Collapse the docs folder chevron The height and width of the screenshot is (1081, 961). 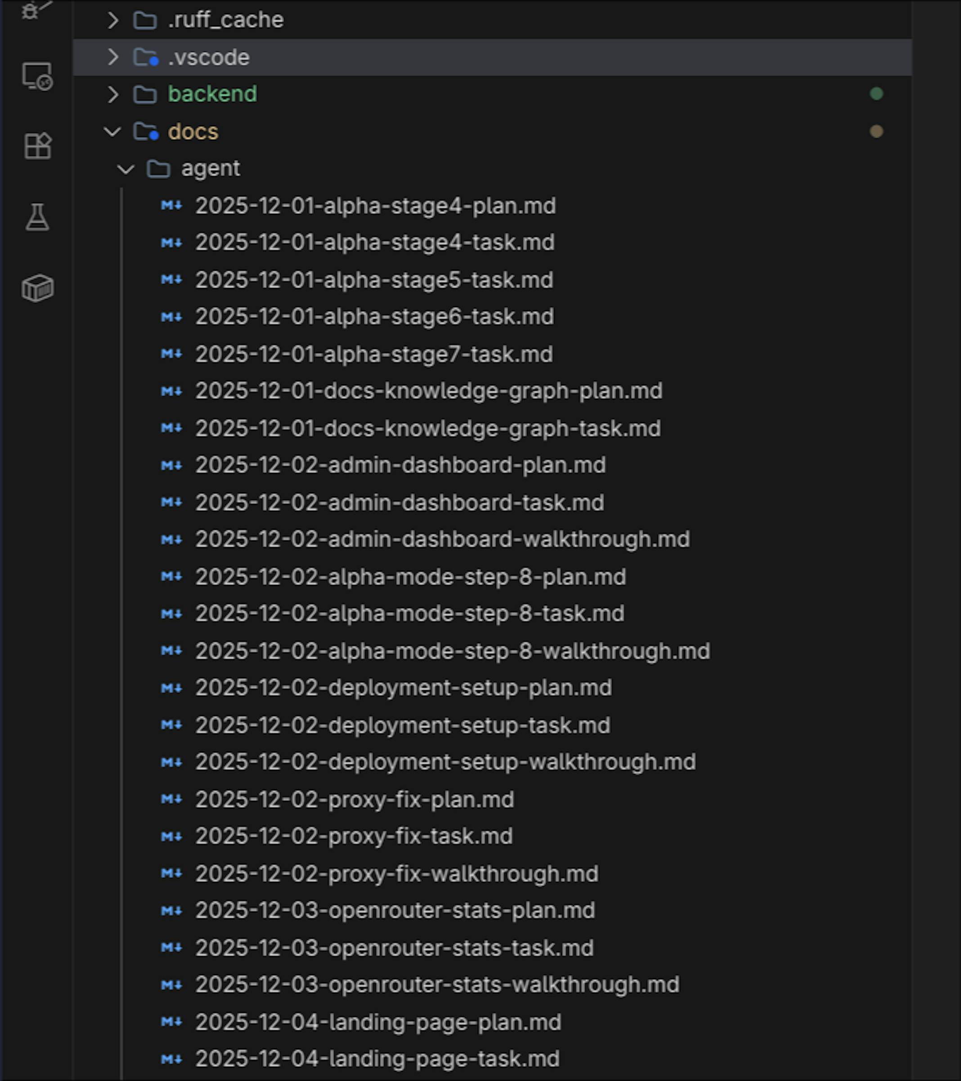112,131
